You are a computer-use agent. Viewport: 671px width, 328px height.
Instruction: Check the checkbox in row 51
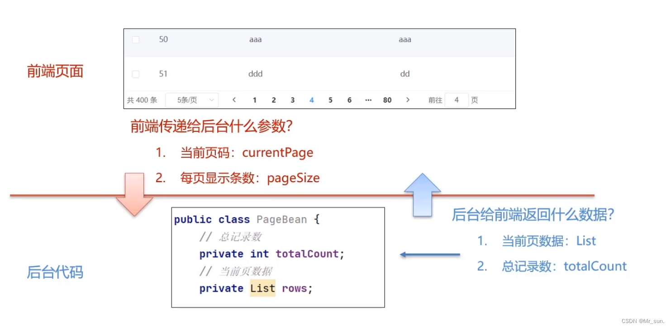pyautogui.click(x=136, y=74)
